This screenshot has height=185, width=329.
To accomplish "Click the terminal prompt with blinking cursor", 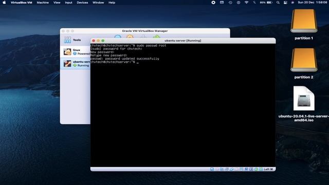I will (115, 62).
